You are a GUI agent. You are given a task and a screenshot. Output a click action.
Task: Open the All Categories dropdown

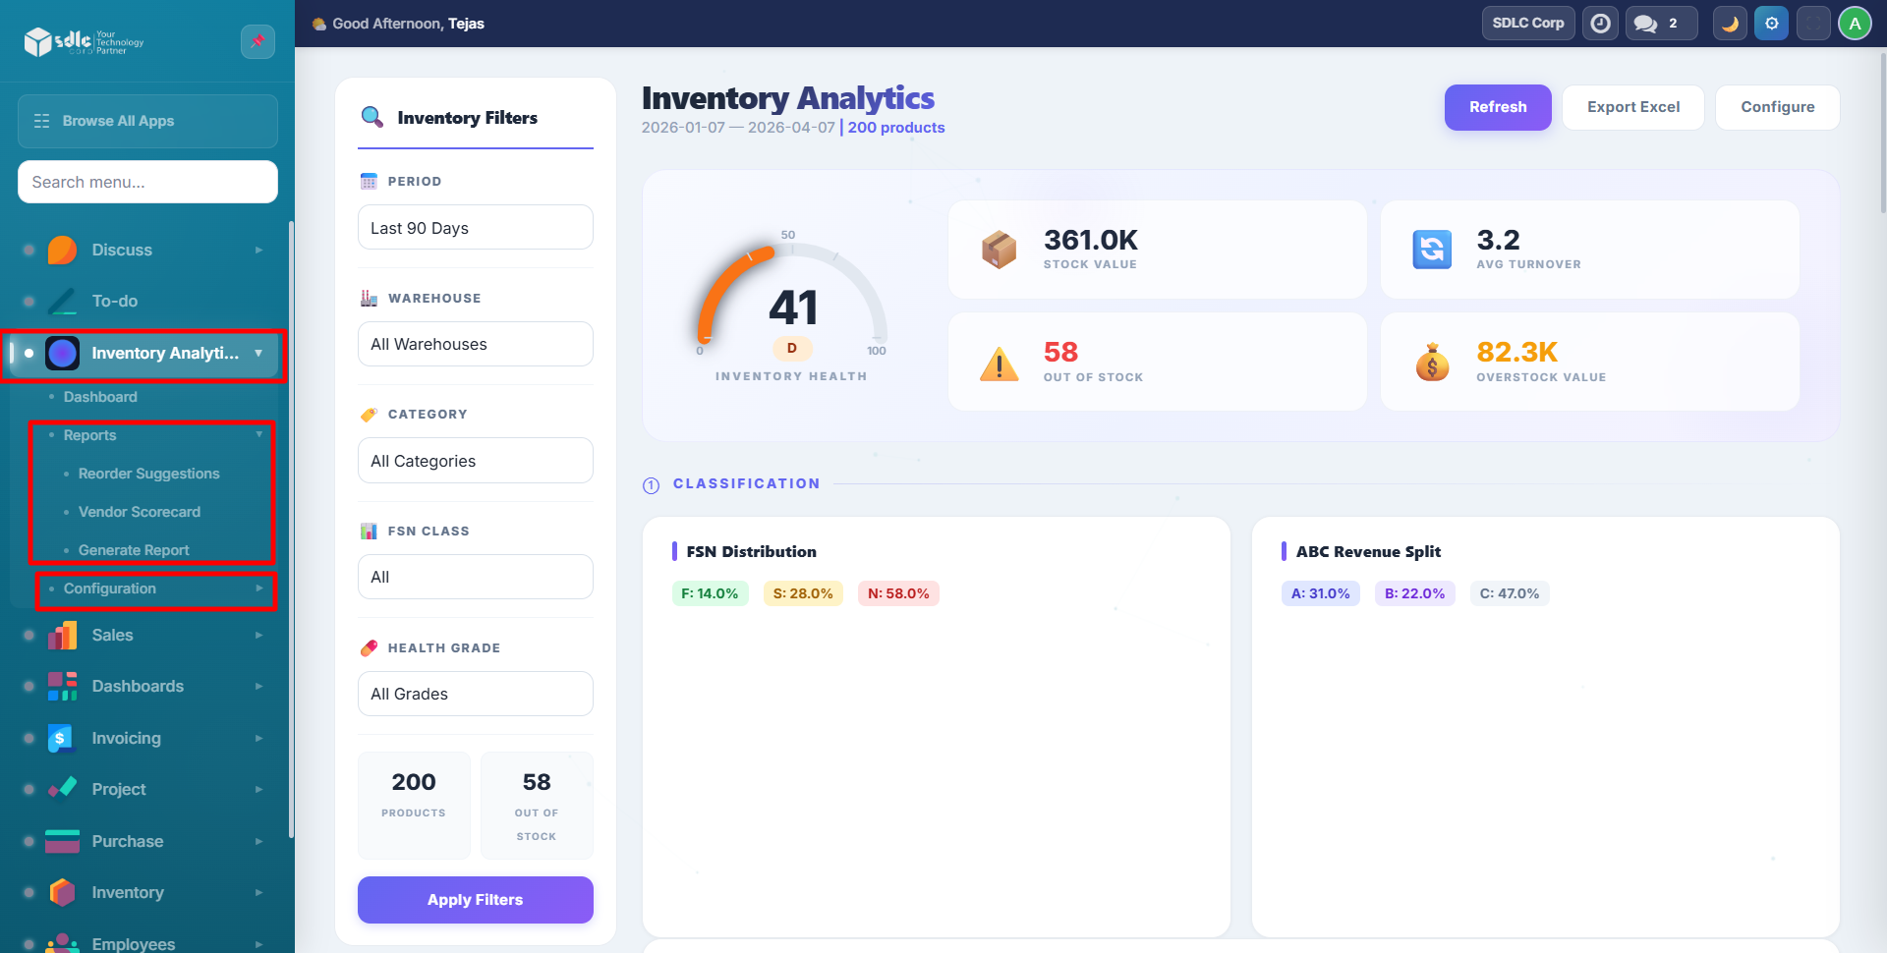[x=475, y=462]
